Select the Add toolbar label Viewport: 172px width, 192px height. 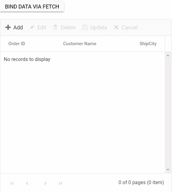(x=18, y=27)
